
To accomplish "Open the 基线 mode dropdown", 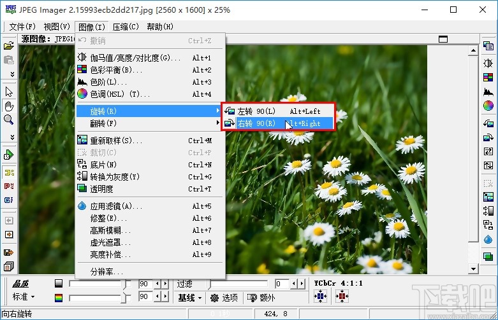I will point(190,298).
